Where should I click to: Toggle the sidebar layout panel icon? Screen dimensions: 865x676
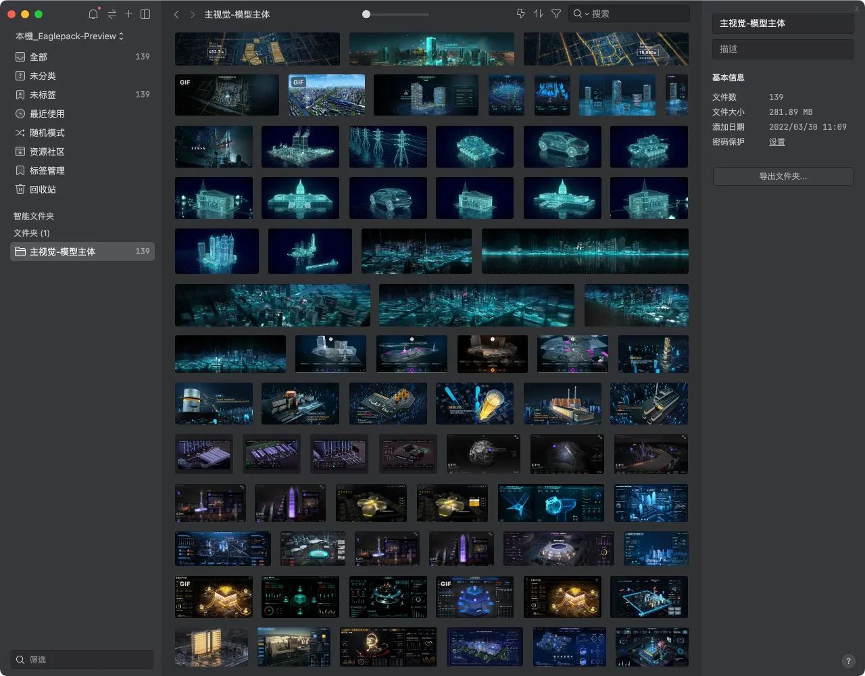(x=145, y=14)
